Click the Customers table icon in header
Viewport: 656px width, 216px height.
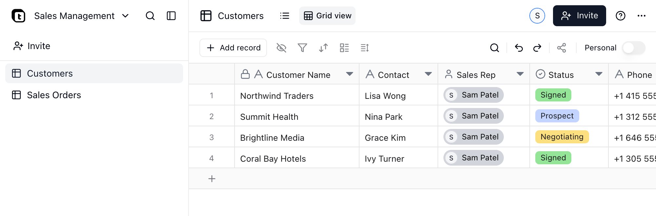coord(206,16)
